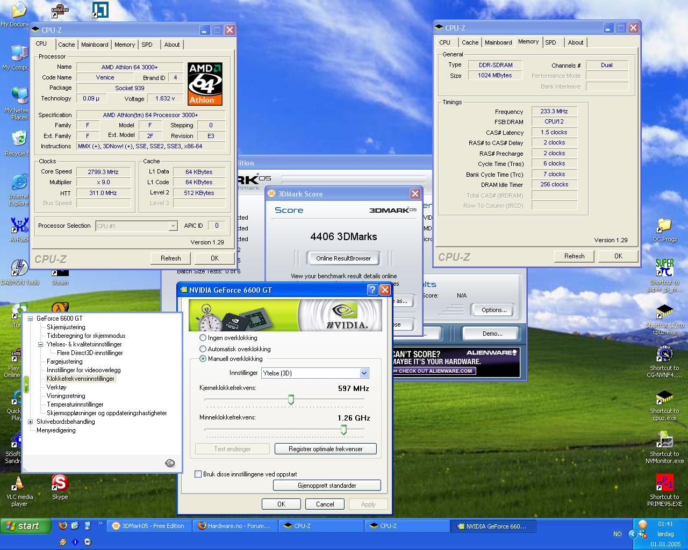The width and height of the screenshot is (688, 550).
Task: Click NO language indicator in taskbar
Action: click(617, 534)
